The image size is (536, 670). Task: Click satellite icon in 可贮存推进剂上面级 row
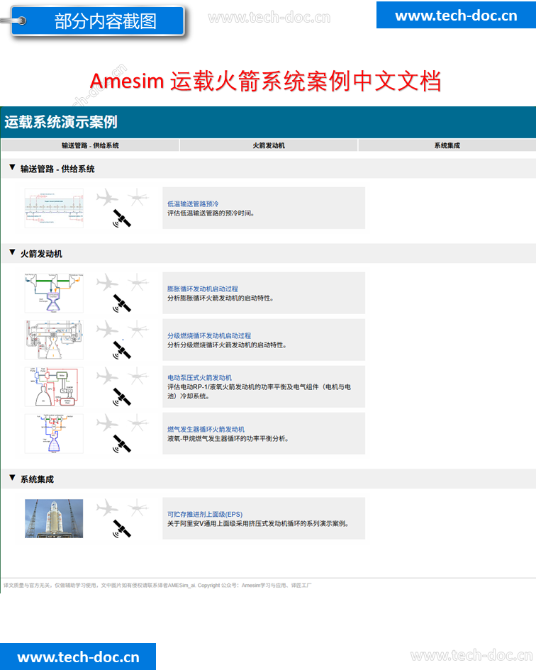click(x=122, y=529)
